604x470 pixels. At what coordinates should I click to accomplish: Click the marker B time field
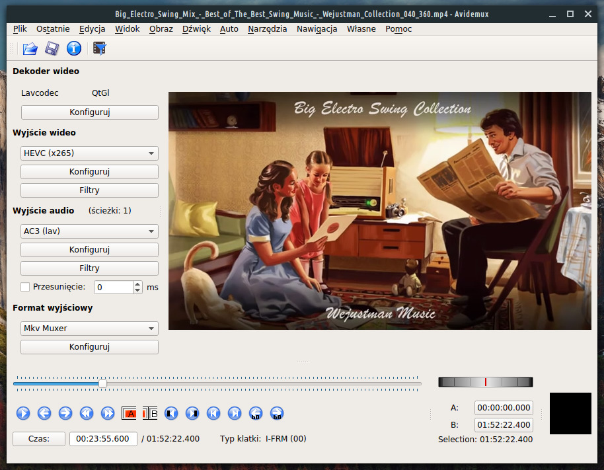(504, 425)
